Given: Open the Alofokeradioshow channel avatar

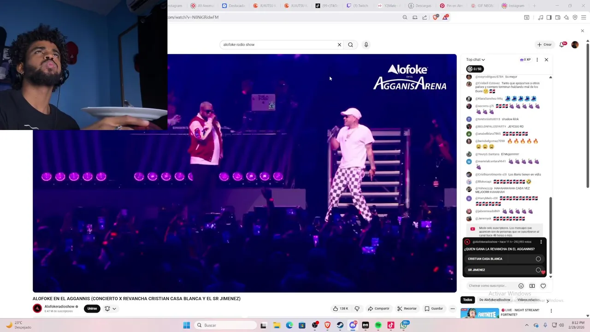Looking at the screenshot, I should [x=37, y=308].
